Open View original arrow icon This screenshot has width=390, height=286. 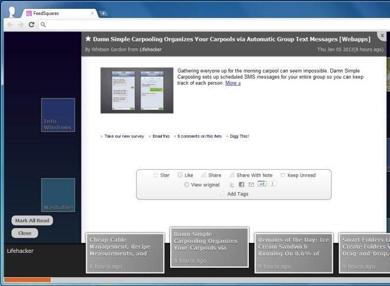(187, 185)
